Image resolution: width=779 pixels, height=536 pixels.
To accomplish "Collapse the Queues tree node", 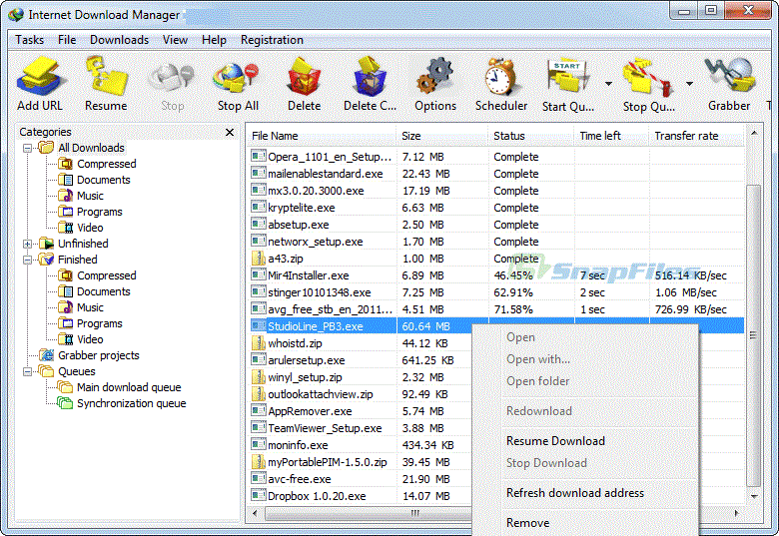I will pyautogui.click(x=28, y=371).
